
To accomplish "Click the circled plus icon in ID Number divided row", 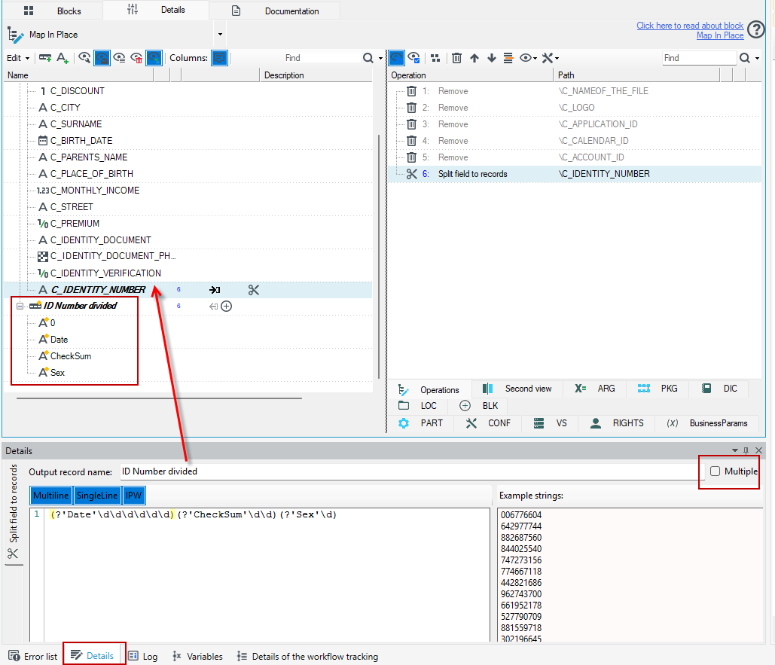I will click(x=227, y=307).
